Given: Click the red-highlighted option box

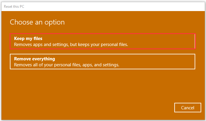Looking at the screenshot, I should pyautogui.click(x=103, y=41).
